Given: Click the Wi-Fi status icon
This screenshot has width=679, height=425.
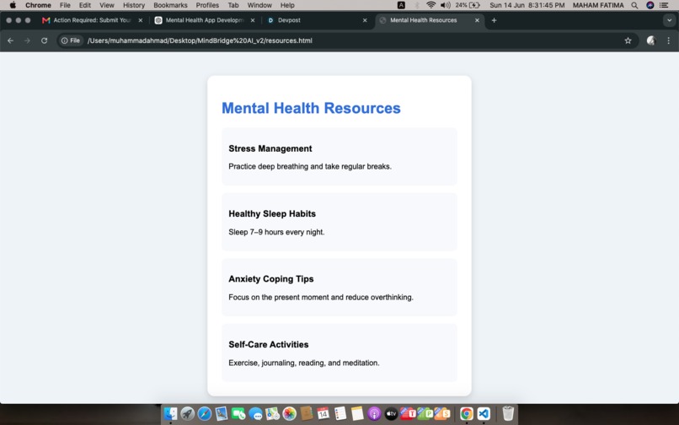Looking at the screenshot, I should (x=430, y=5).
